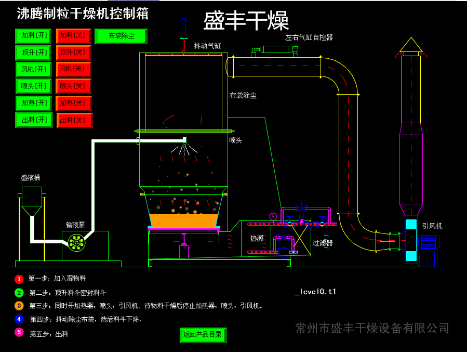Screen dimensions: 467x352
Task: Click the pink step 5 circle
Action: tap(19, 332)
